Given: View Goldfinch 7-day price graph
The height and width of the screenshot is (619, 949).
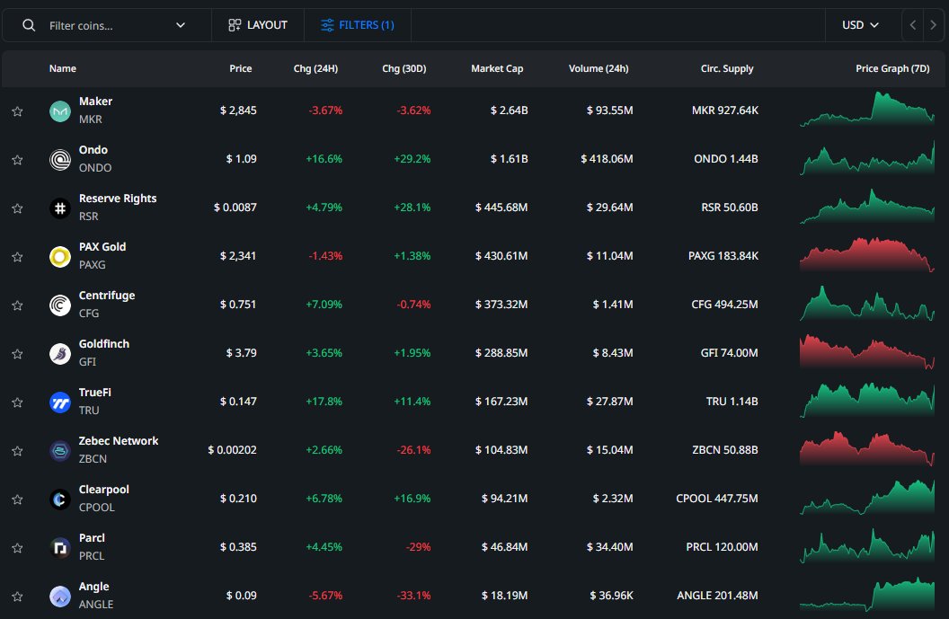Looking at the screenshot, I should click(866, 351).
